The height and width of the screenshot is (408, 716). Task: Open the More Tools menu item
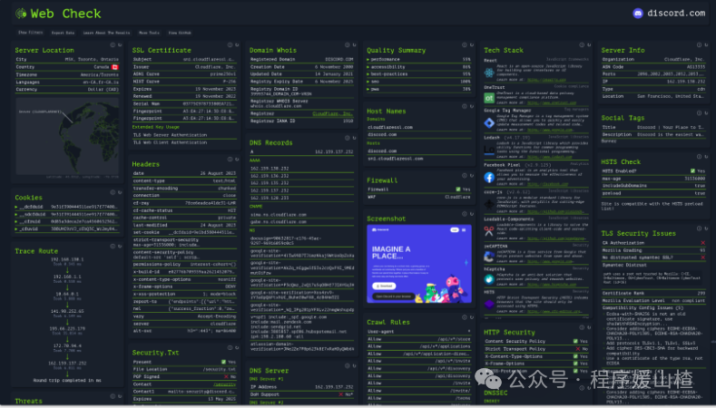click(150, 33)
